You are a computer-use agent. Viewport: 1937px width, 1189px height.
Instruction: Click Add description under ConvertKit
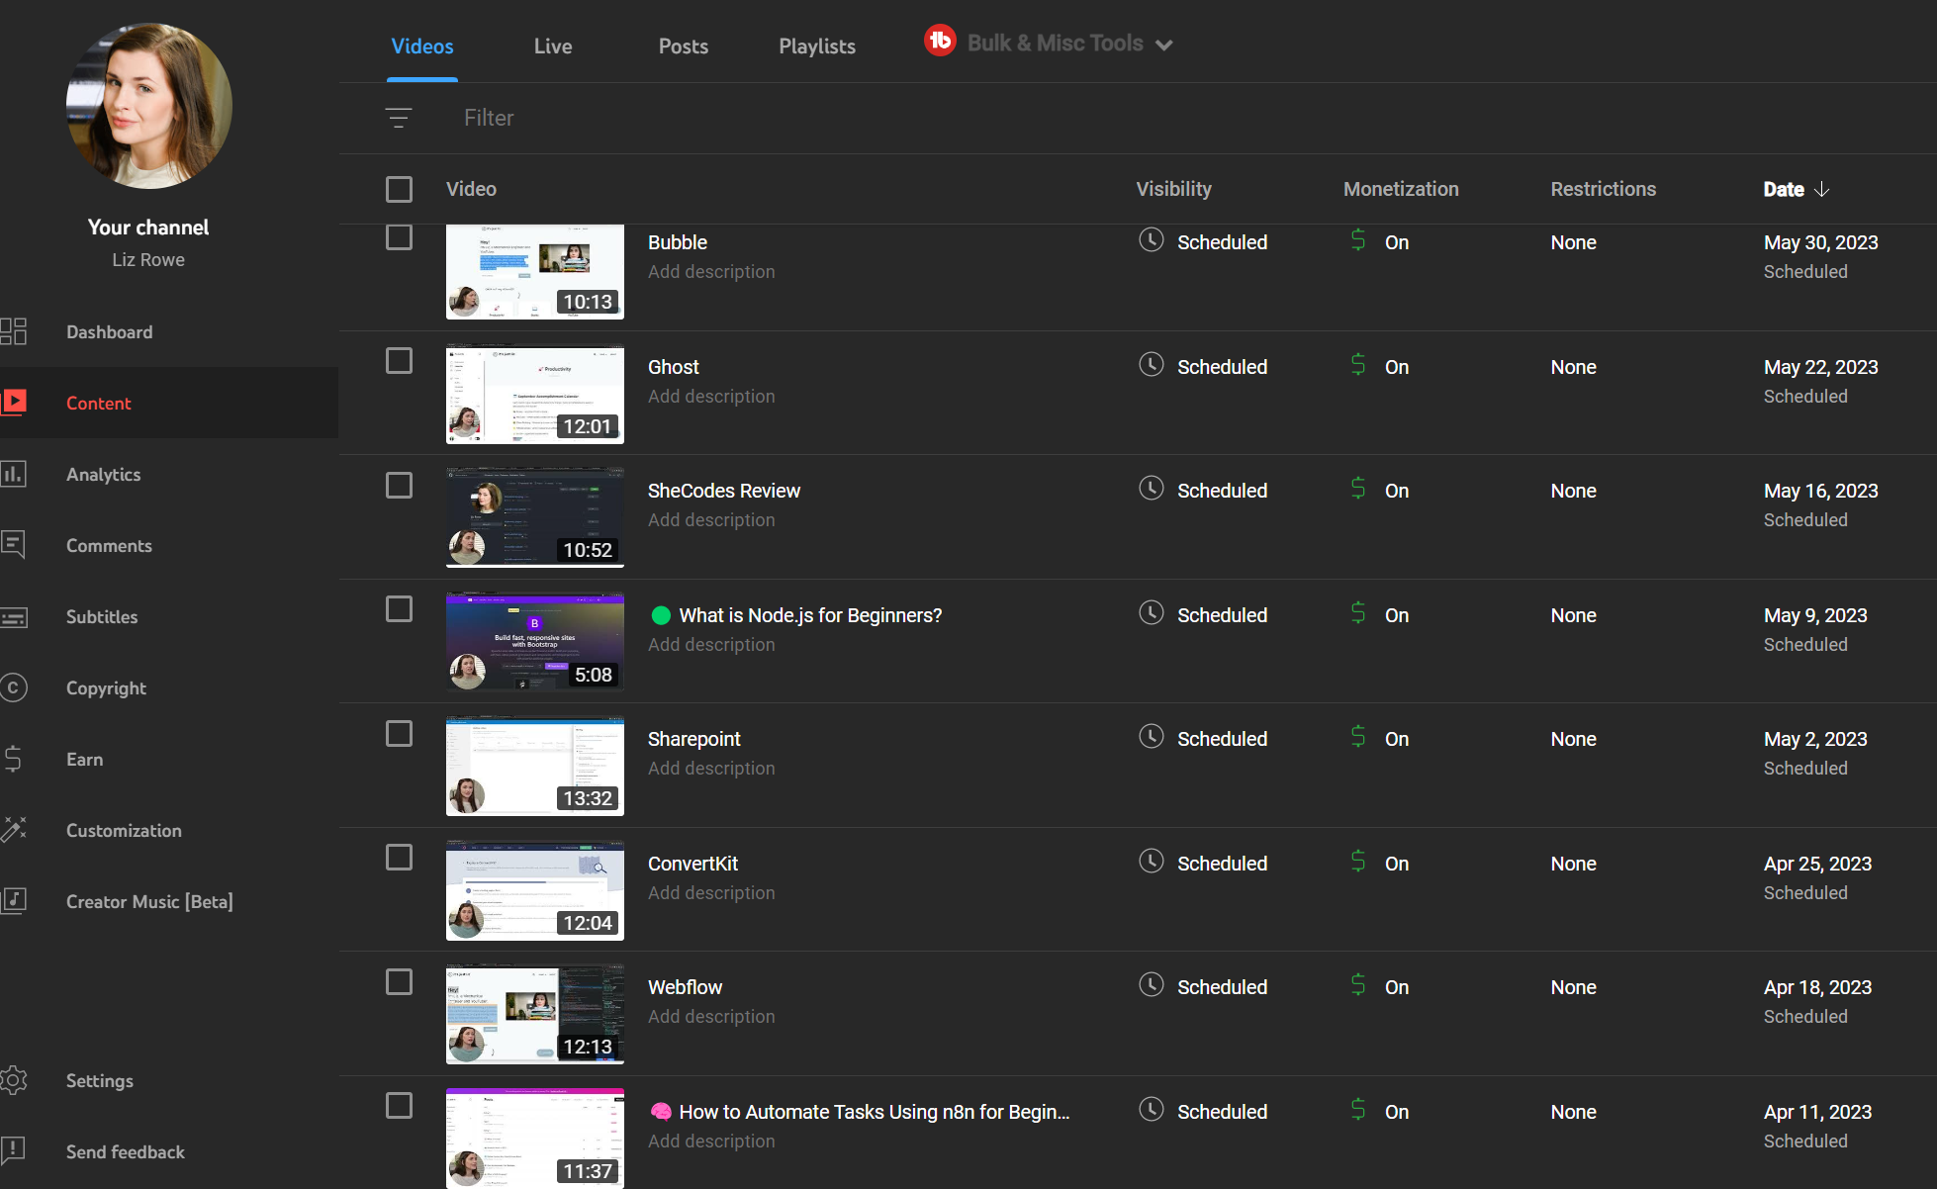pyautogui.click(x=711, y=893)
